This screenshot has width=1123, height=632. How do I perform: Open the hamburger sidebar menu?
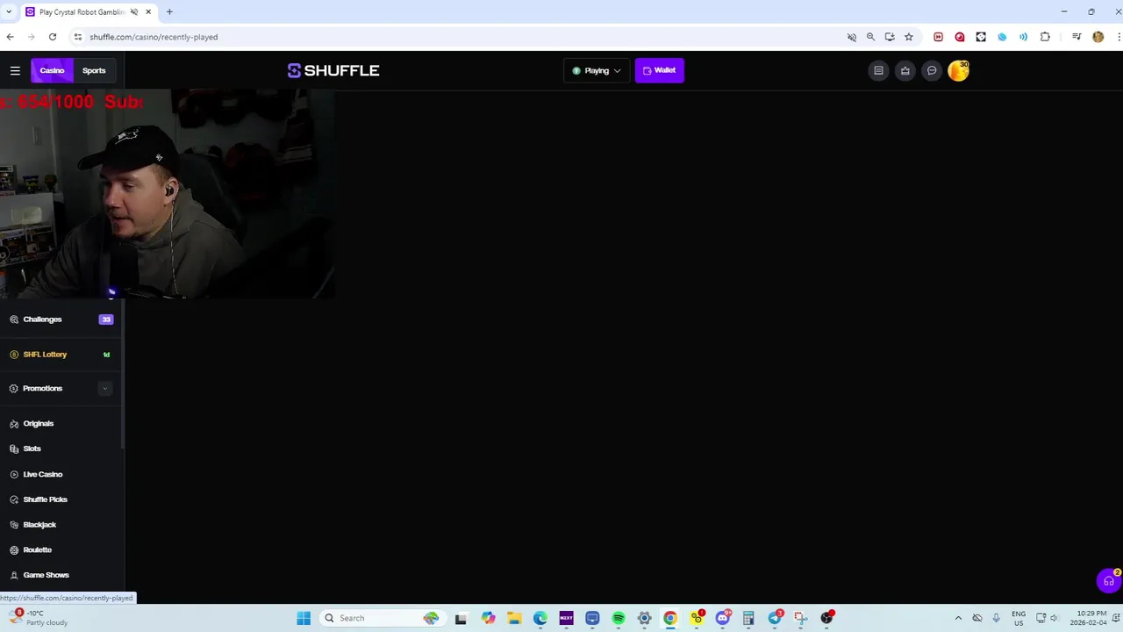pyautogui.click(x=15, y=70)
